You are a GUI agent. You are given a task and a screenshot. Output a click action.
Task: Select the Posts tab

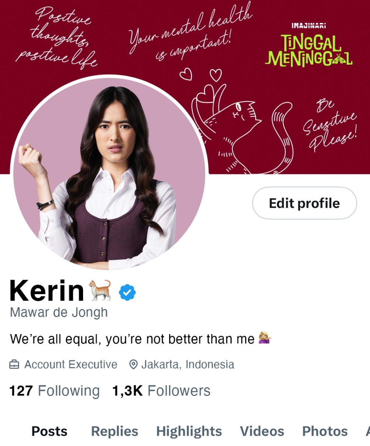[x=49, y=431]
